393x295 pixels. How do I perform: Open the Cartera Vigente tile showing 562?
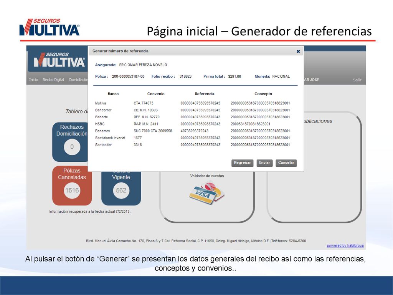point(121,188)
